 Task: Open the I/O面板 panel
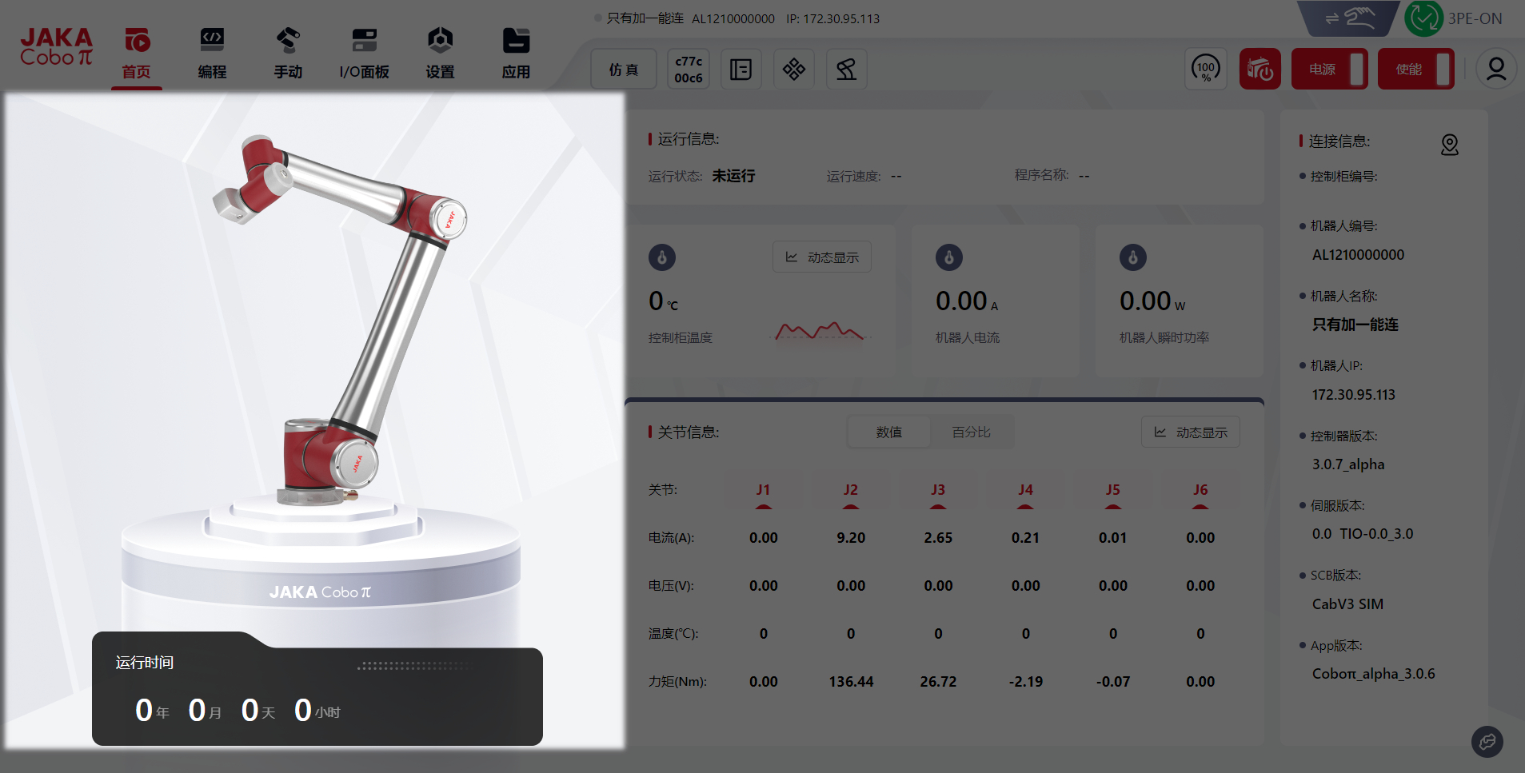pos(364,54)
